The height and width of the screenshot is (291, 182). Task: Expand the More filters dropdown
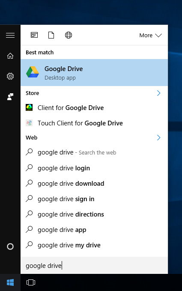pos(151,35)
